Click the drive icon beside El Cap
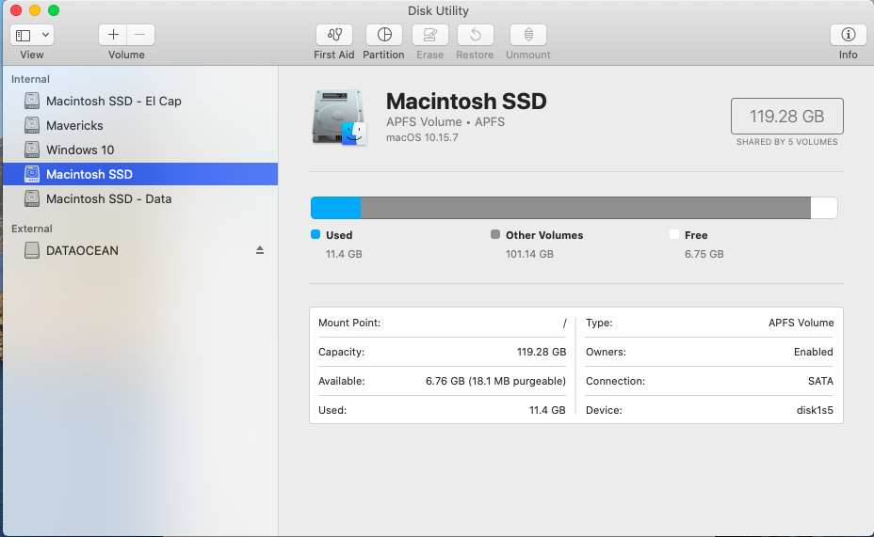 click(32, 101)
